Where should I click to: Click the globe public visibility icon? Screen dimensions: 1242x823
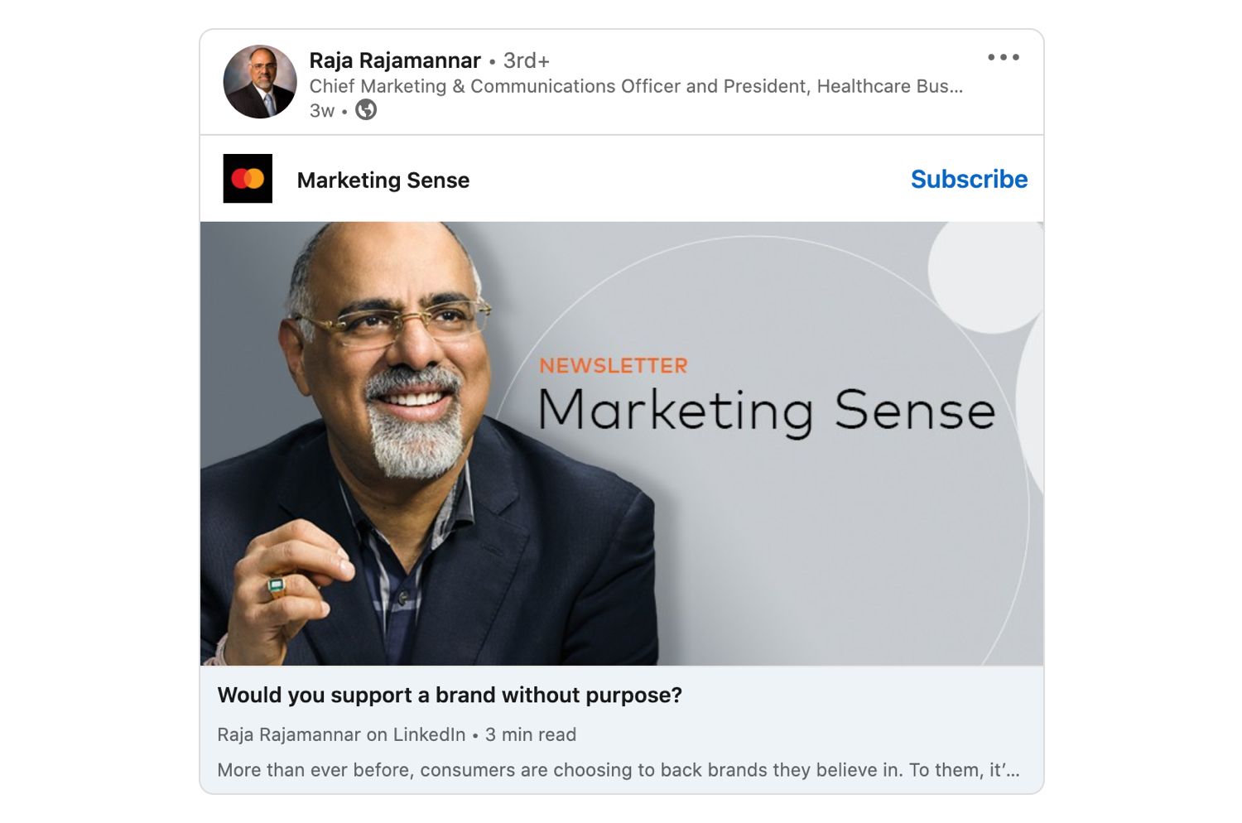point(366,109)
